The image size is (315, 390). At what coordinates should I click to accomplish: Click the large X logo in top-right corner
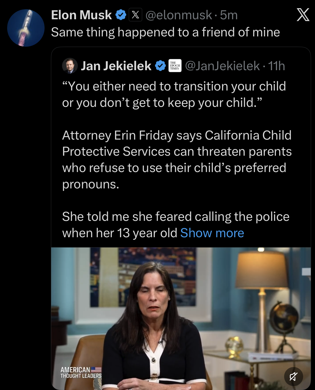[303, 15]
